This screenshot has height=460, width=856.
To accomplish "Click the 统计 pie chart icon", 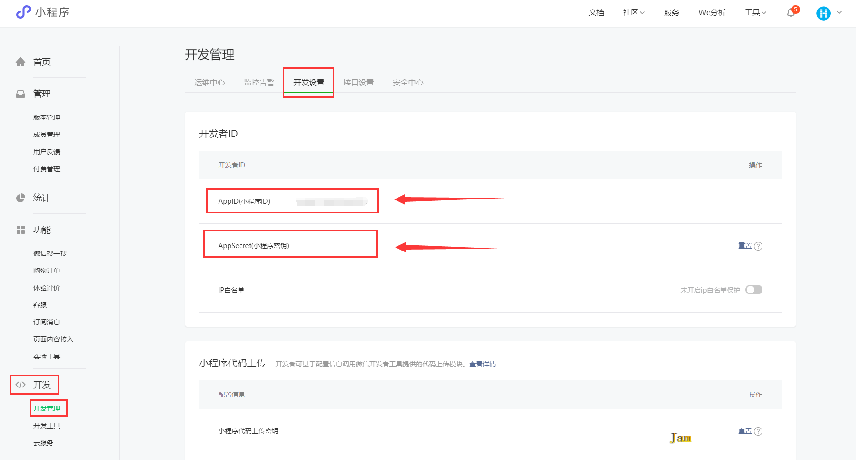I will coord(21,198).
